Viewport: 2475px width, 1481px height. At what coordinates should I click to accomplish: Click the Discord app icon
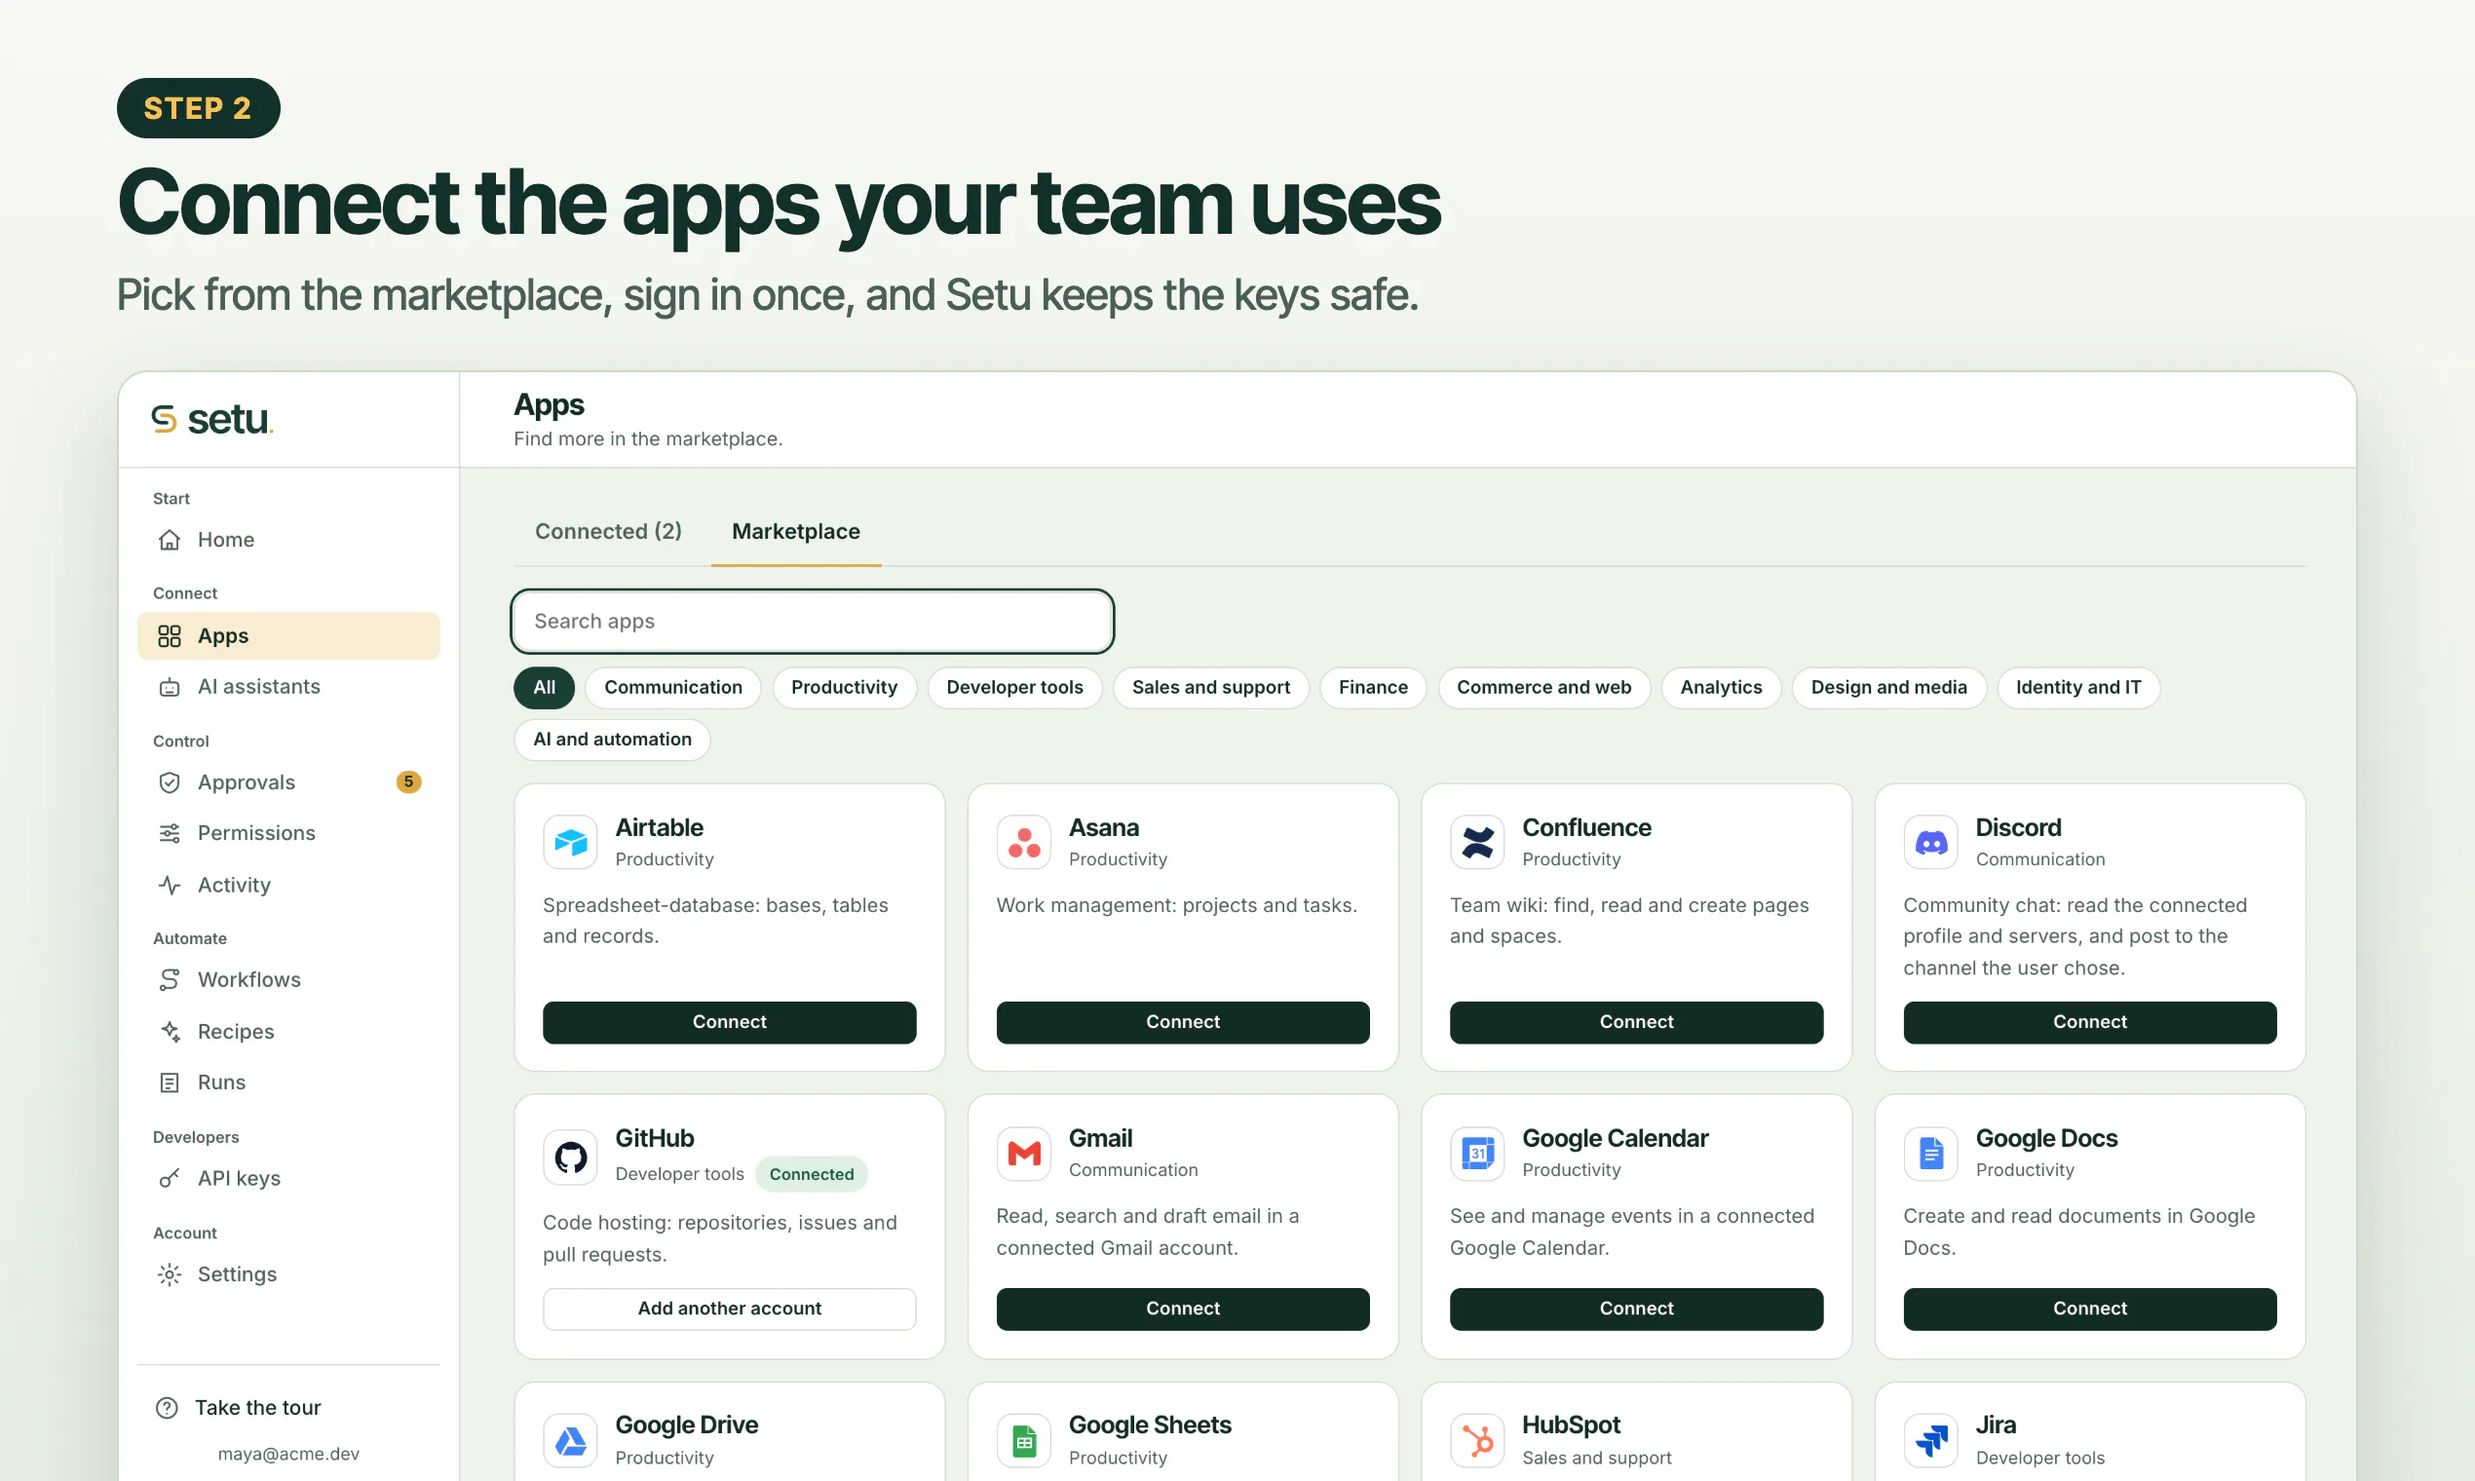coord(1931,842)
